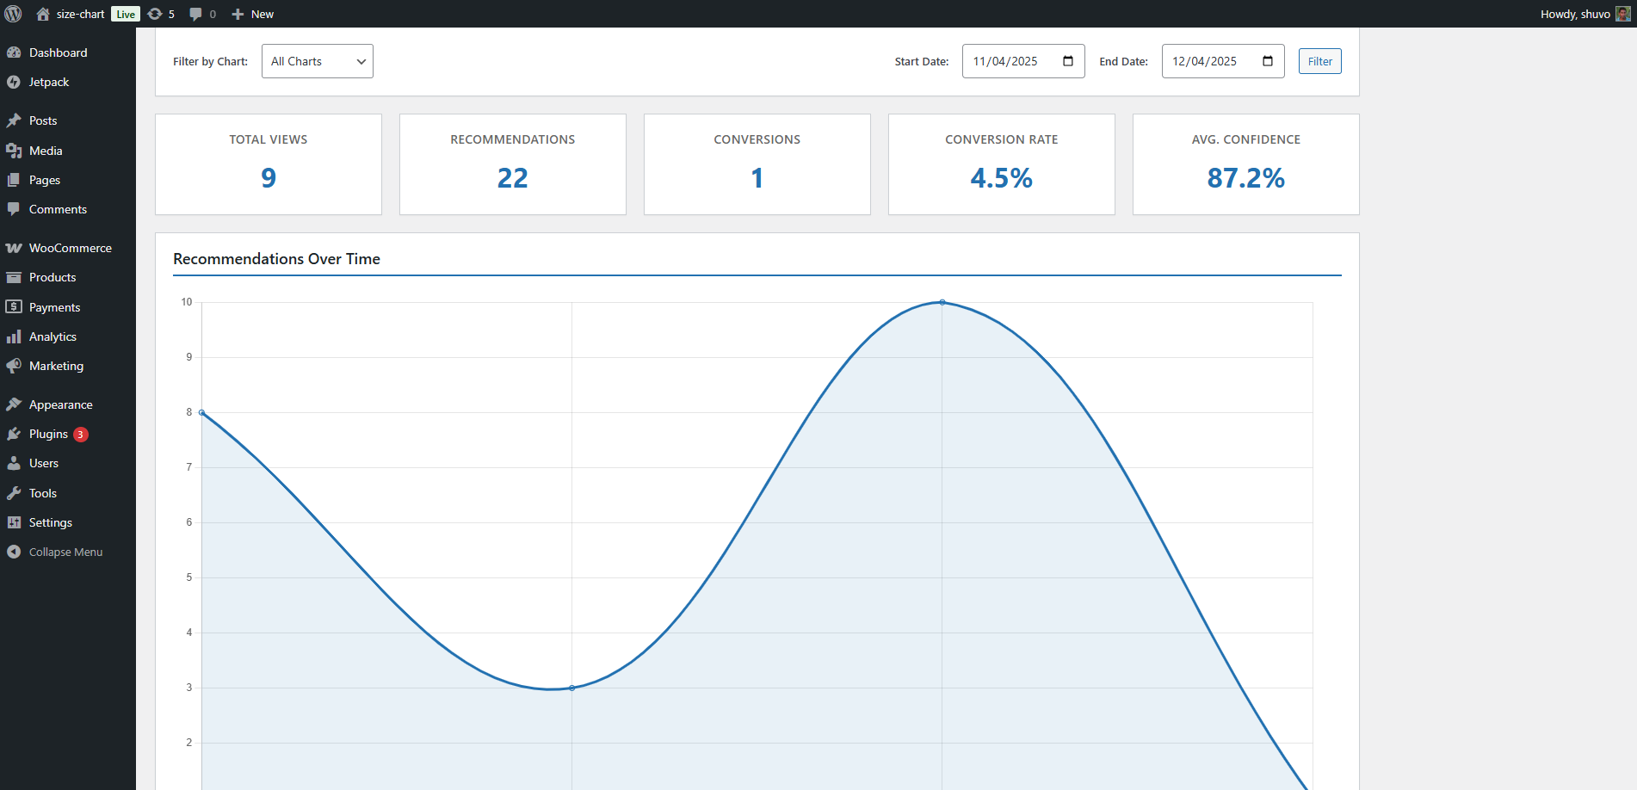Open the Plugins menu item
Image resolution: width=1637 pixels, height=790 pixels.
coord(48,434)
